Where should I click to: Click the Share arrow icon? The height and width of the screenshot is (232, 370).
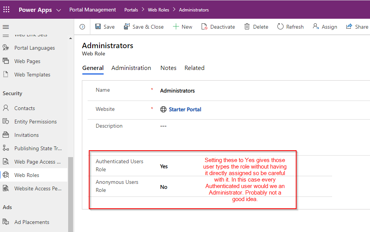coord(349,26)
